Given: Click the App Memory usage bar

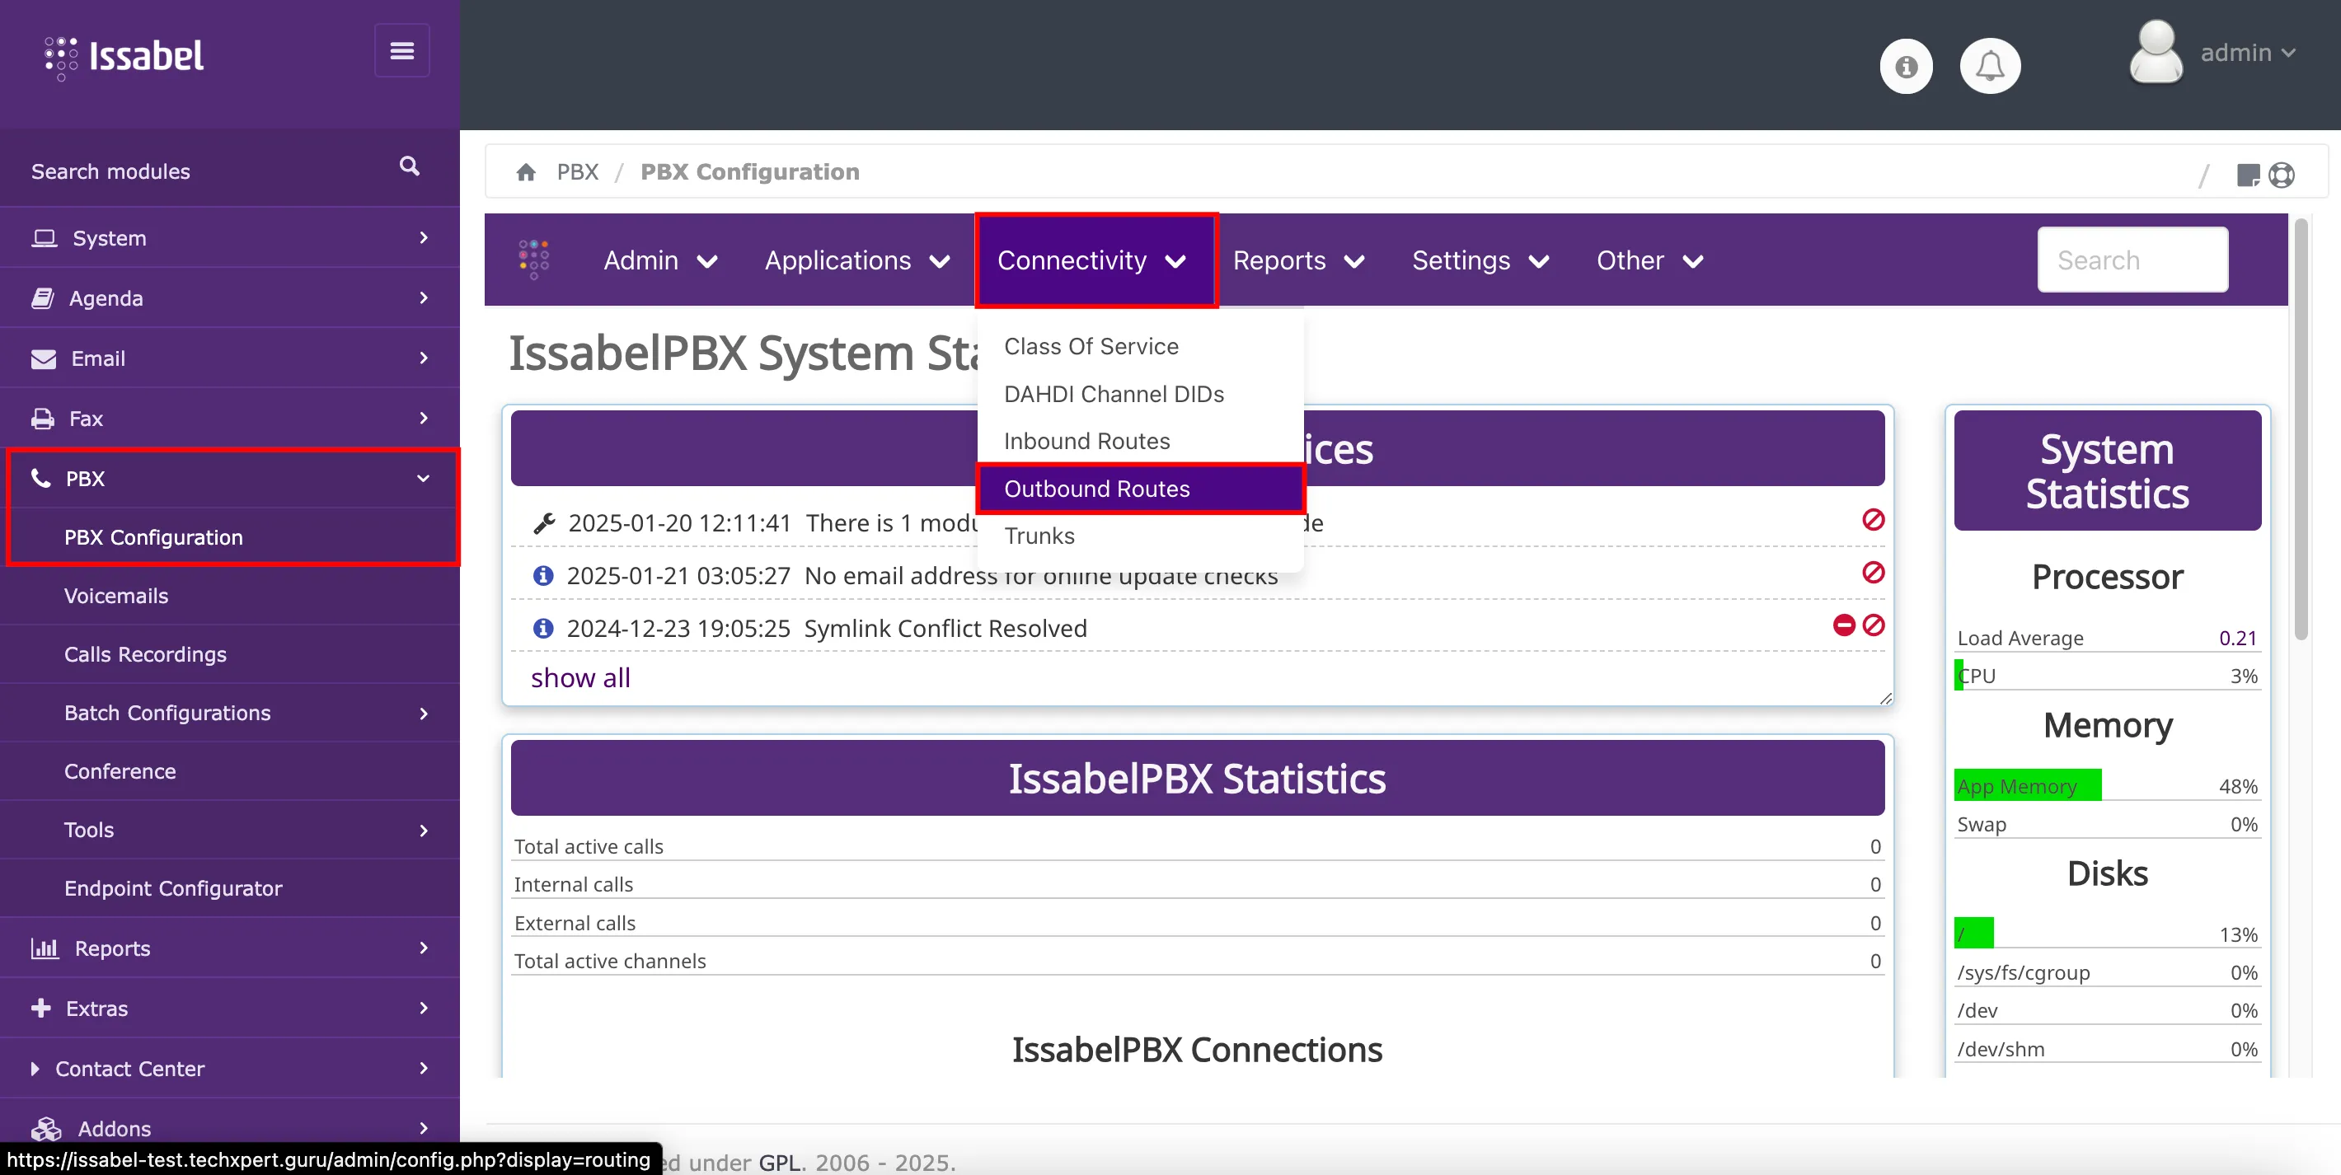Looking at the screenshot, I should 2027,786.
